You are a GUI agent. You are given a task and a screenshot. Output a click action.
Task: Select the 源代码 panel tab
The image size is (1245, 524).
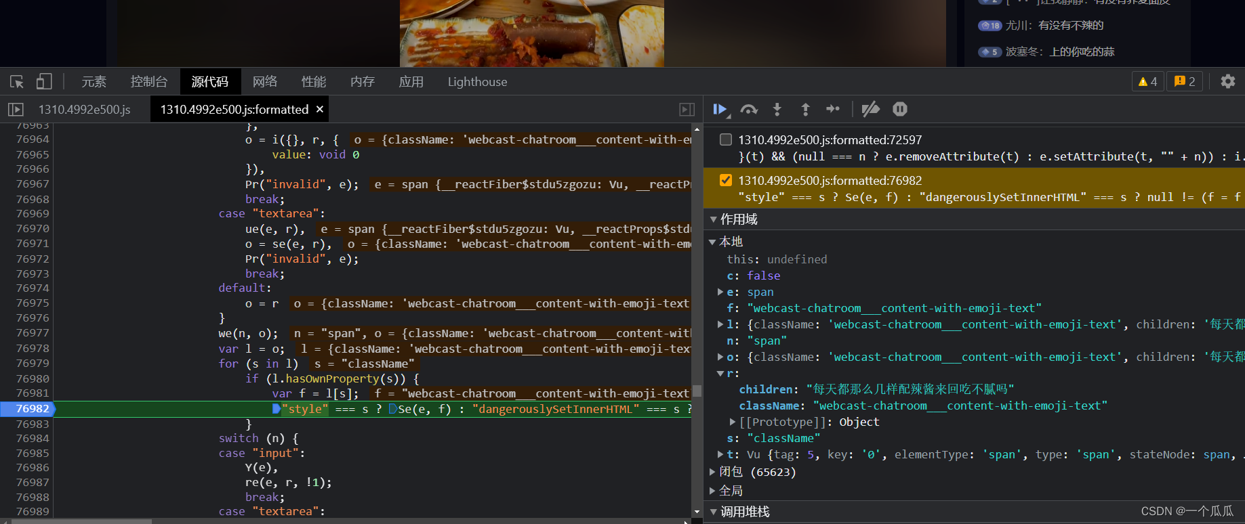click(210, 82)
